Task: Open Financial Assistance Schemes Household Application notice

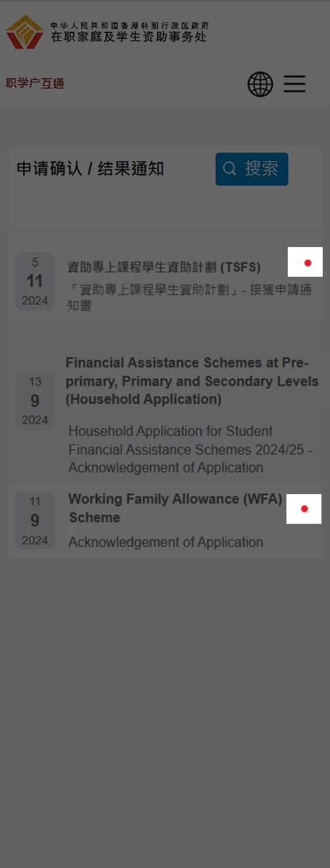Action: [x=192, y=381]
